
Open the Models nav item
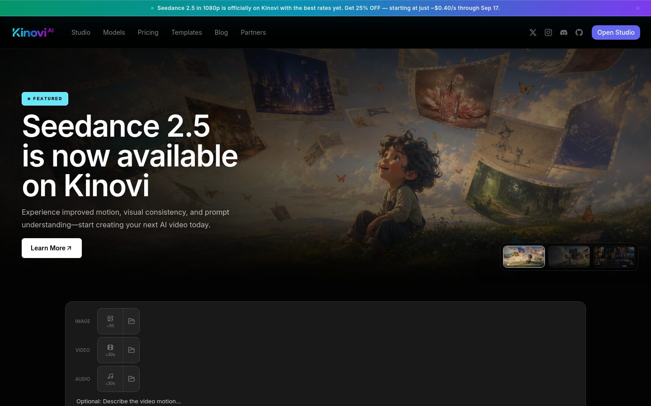[114, 32]
